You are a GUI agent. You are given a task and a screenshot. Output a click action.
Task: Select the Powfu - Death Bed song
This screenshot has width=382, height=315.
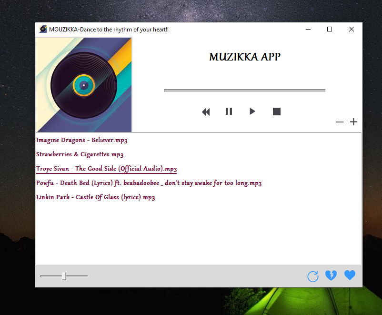[149, 183]
